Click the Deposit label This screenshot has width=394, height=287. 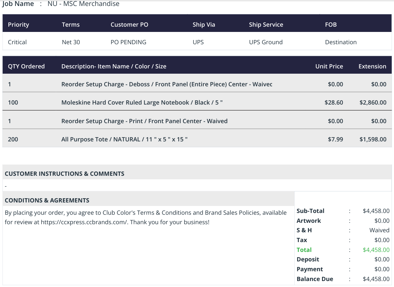[308, 259]
